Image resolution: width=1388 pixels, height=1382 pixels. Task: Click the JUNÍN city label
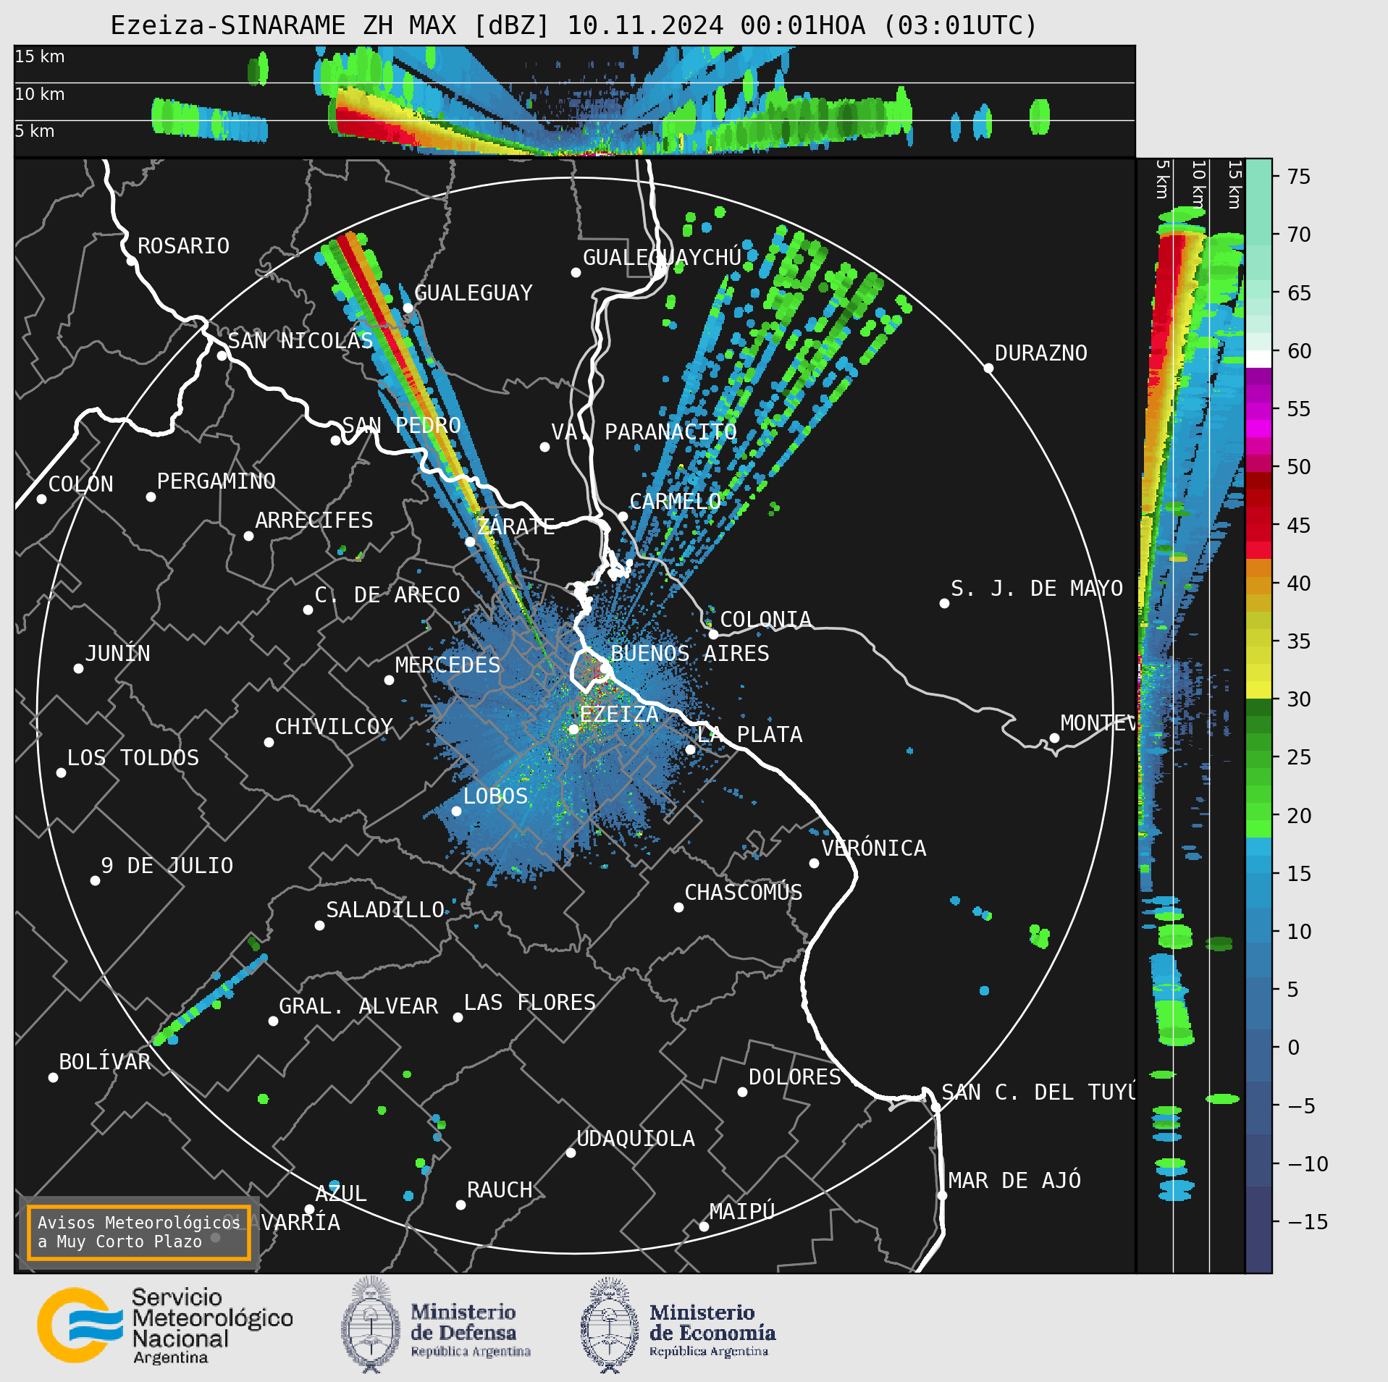pos(117,654)
